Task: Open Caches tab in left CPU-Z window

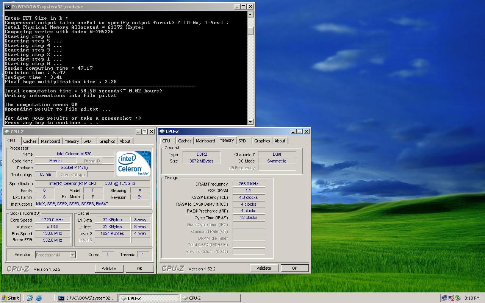Action: tap(30, 141)
